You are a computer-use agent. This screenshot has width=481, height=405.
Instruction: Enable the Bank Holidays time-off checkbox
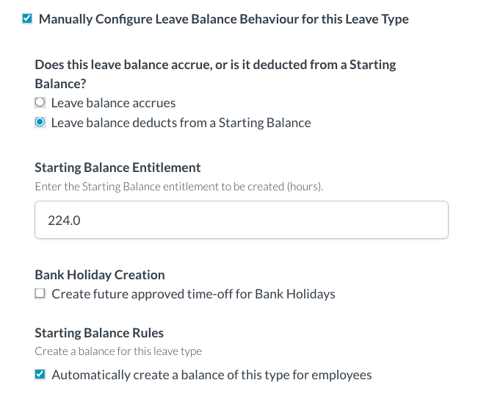pos(40,294)
